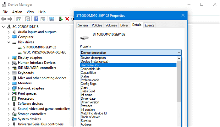220x127 pixels.
Task: Click the blue Help icon in toolbar
Action: click(36, 19)
